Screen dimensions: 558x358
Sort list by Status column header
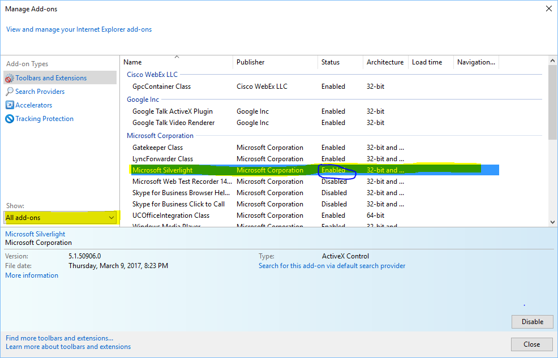340,62
